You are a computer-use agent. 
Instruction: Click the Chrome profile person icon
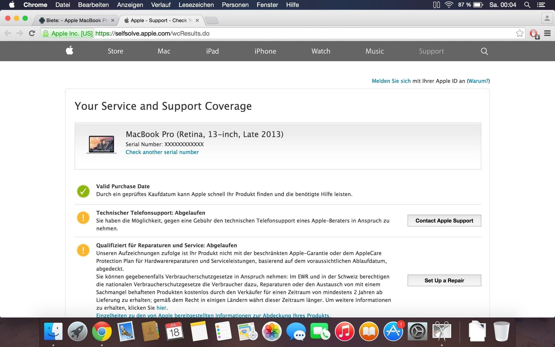pyautogui.click(x=547, y=19)
